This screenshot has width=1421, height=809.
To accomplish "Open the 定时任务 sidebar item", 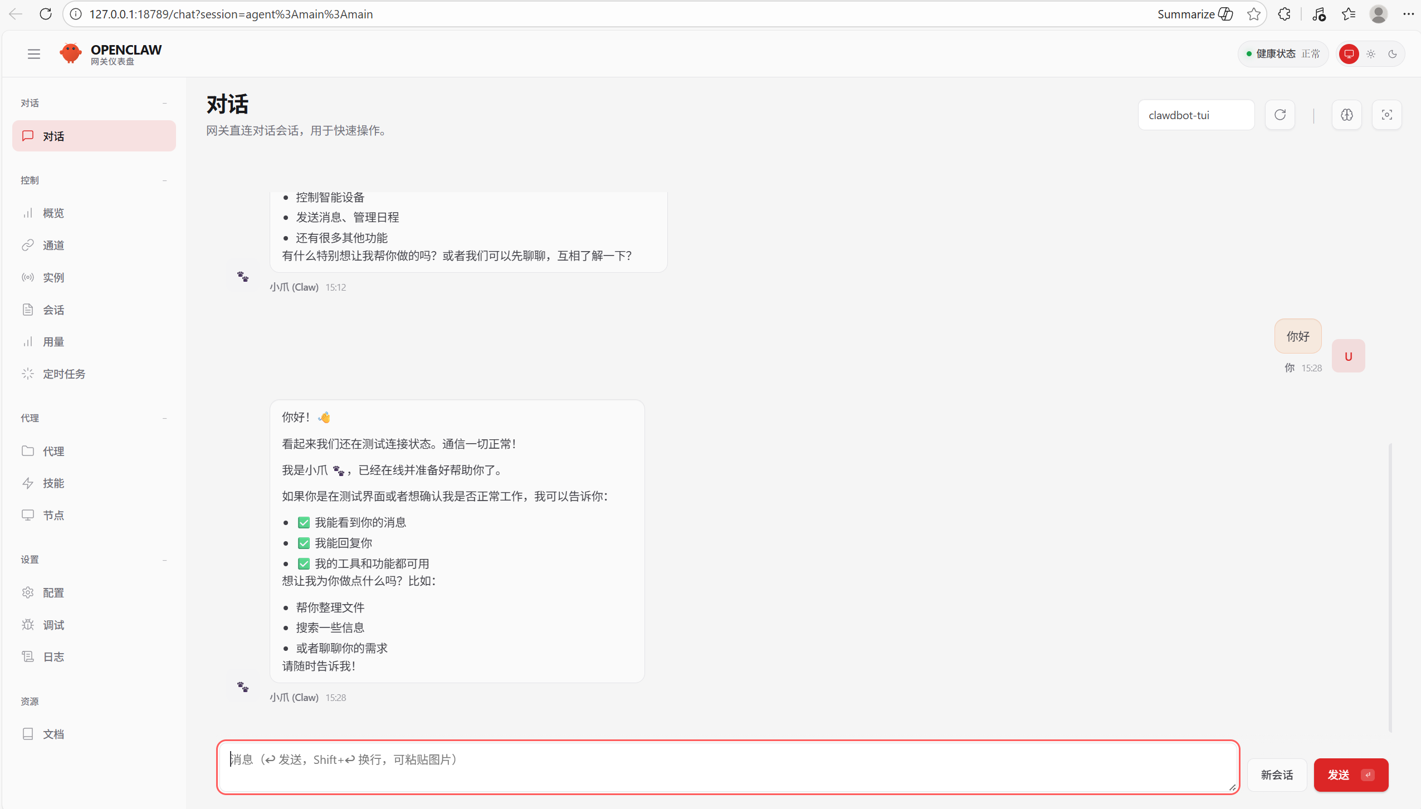I will tap(64, 374).
